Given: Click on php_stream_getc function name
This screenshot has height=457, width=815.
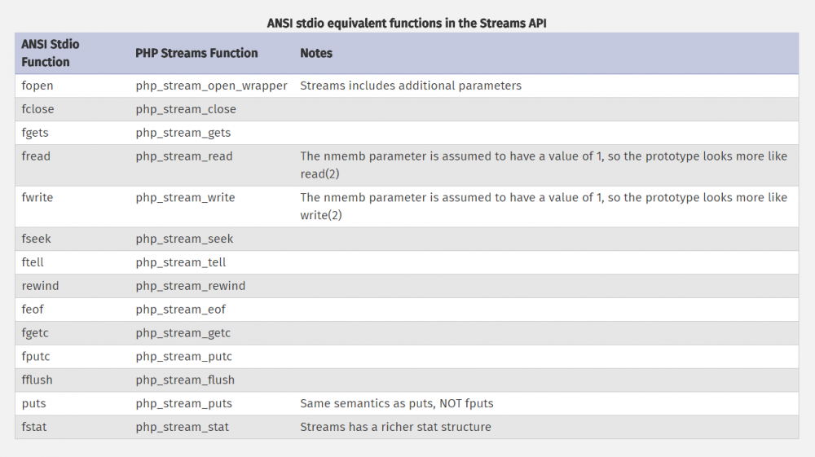Looking at the screenshot, I should point(183,333).
